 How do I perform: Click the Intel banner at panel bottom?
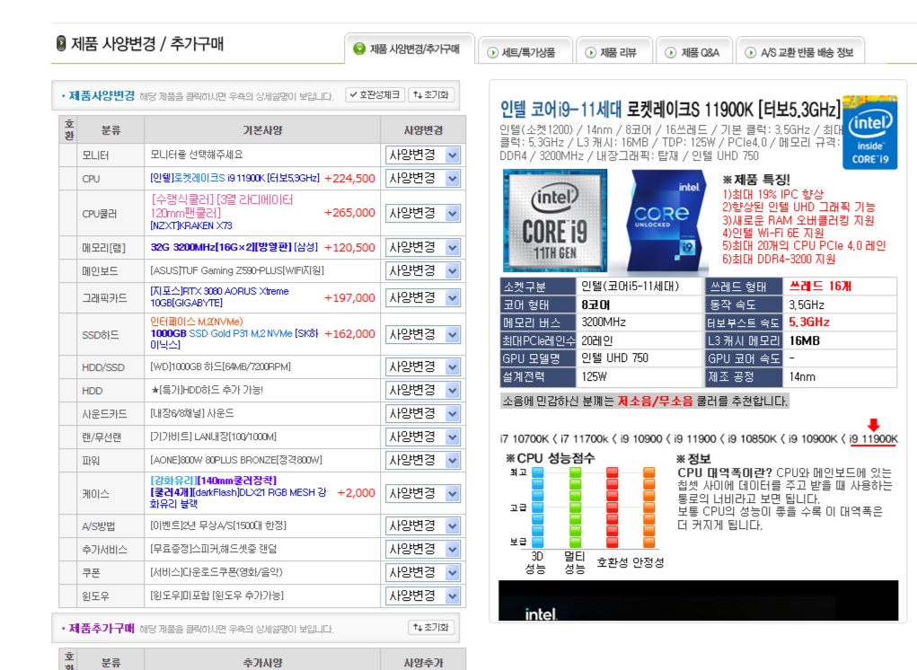click(698, 601)
